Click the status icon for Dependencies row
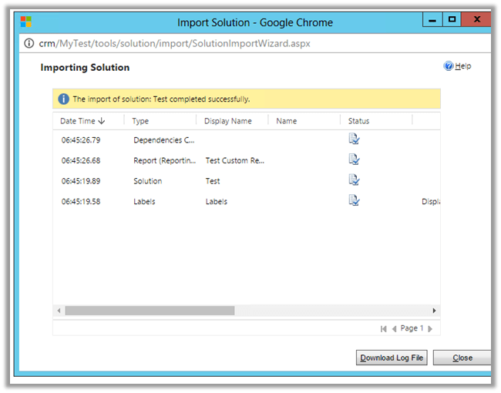 [354, 139]
